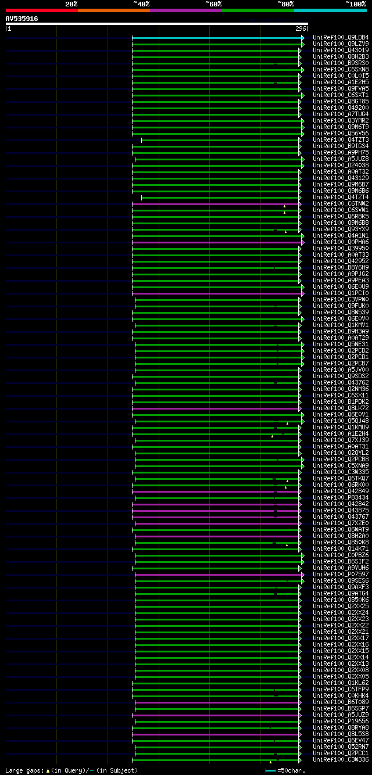Select the AV535916 query title
372x775 pixels.
[x=22, y=19]
